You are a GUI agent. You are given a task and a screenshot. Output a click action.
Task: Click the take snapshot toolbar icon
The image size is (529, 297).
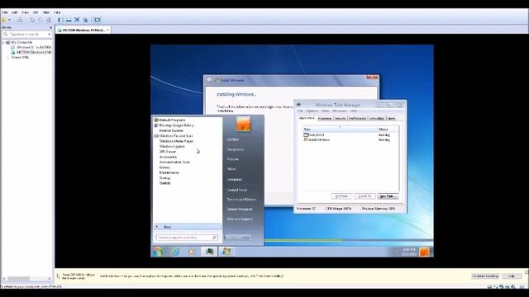(x=32, y=20)
